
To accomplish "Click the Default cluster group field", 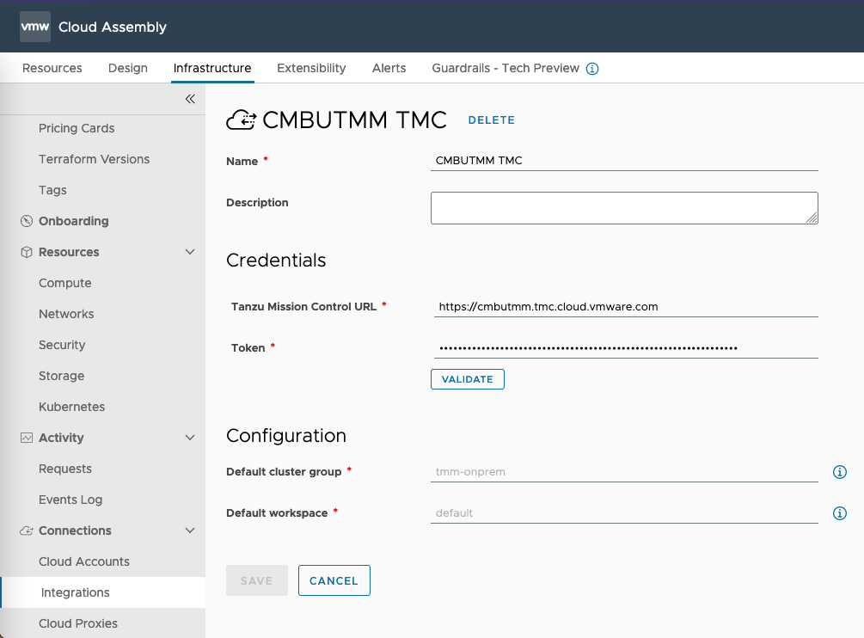I will pyautogui.click(x=624, y=471).
